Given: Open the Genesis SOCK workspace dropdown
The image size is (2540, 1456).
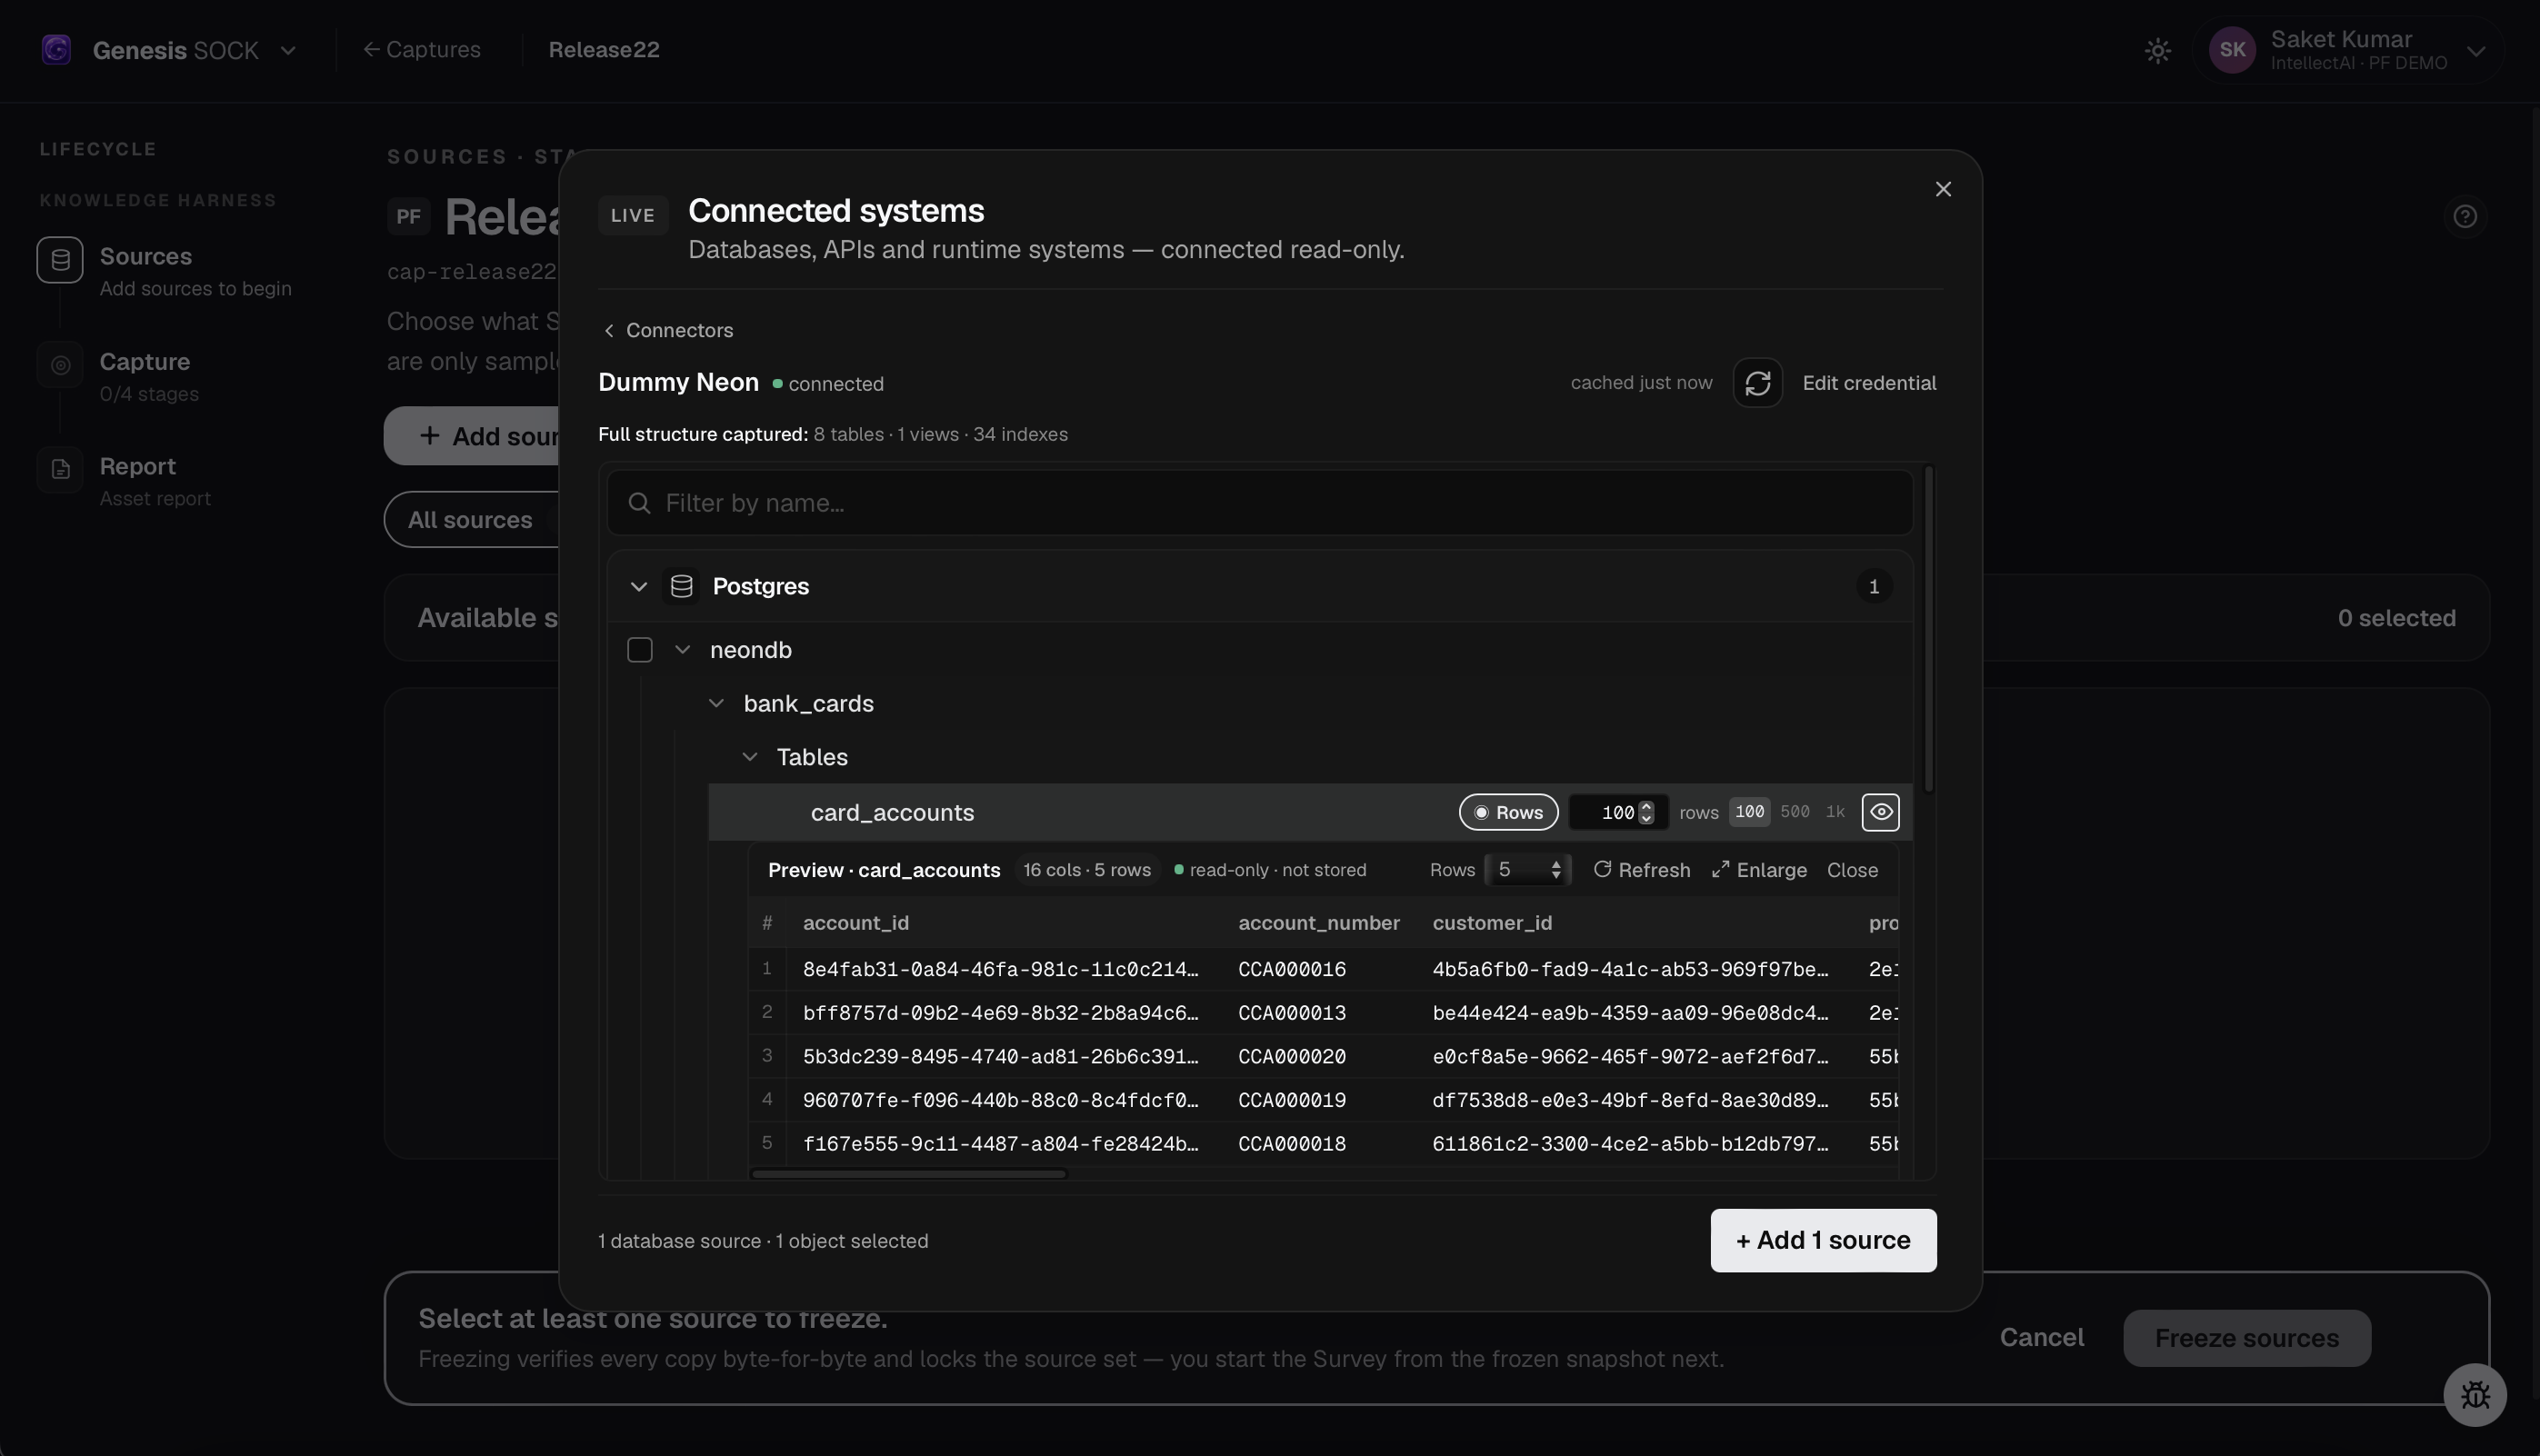Looking at the screenshot, I should pyautogui.click(x=288, y=50).
